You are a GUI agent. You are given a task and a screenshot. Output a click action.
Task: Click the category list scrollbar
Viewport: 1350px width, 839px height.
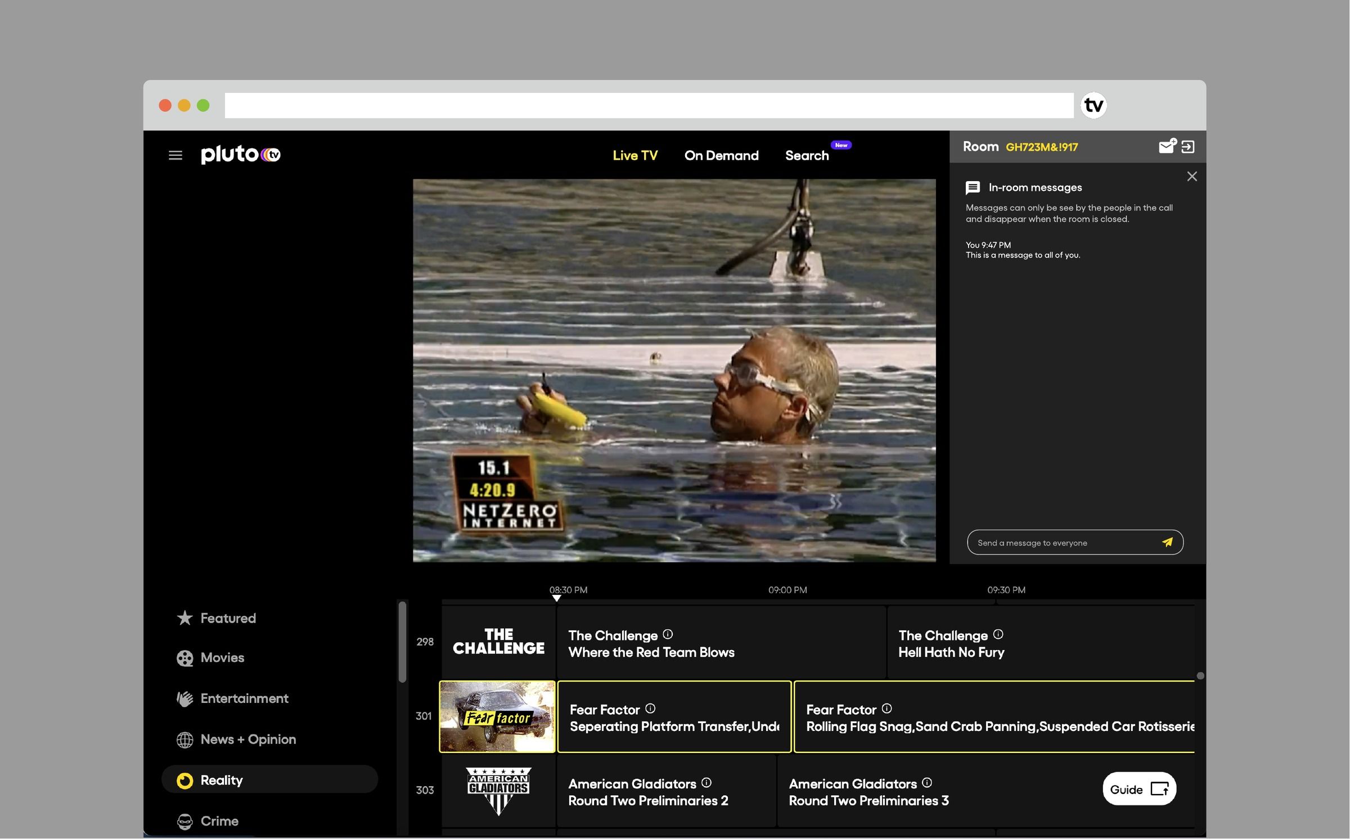(x=402, y=642)
